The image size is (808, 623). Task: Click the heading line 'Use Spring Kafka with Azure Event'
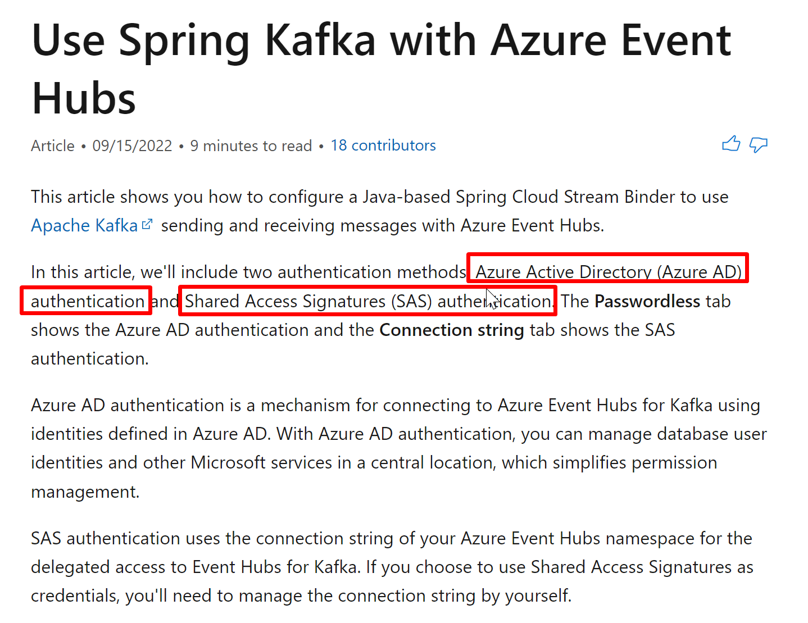[382, 40]
